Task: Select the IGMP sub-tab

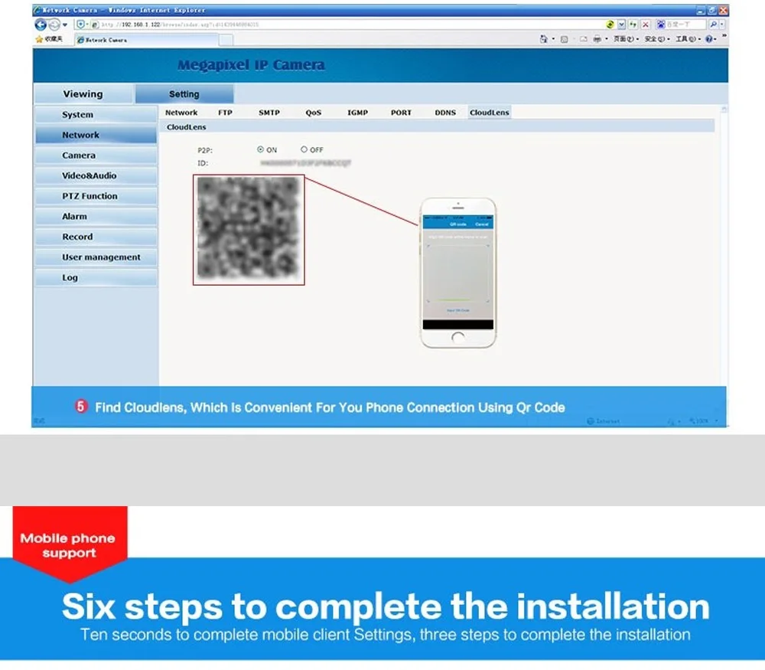Action: 357,113
